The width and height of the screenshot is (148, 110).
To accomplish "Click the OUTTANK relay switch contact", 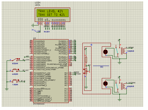I will [x=117, y=86].
